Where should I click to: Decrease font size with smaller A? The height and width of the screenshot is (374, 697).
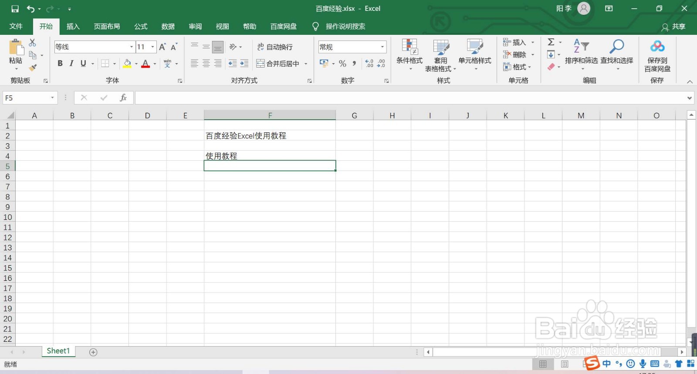pos(174,47)
